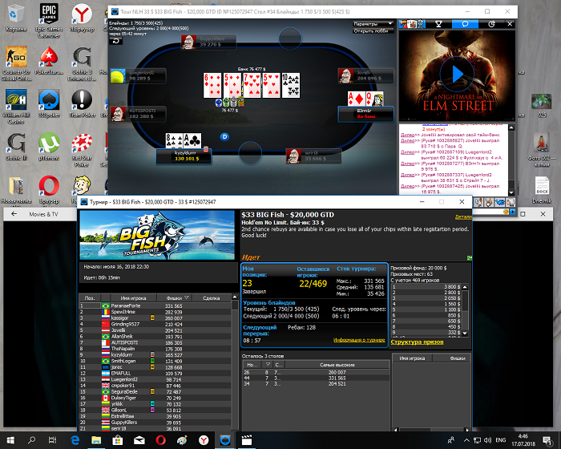This screenshot has height=449, width=561.
Task: Sort tables list by second column arrow
Action: 268,365
